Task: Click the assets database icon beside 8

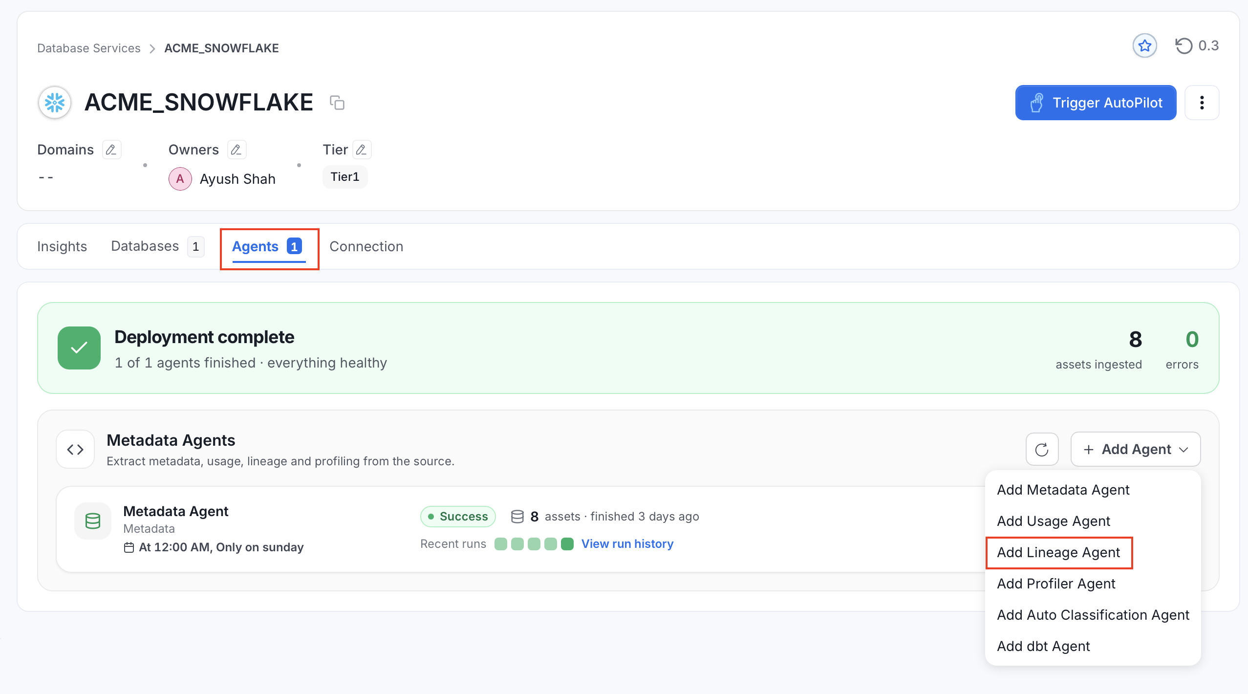Action: click(x=517, y=517)
